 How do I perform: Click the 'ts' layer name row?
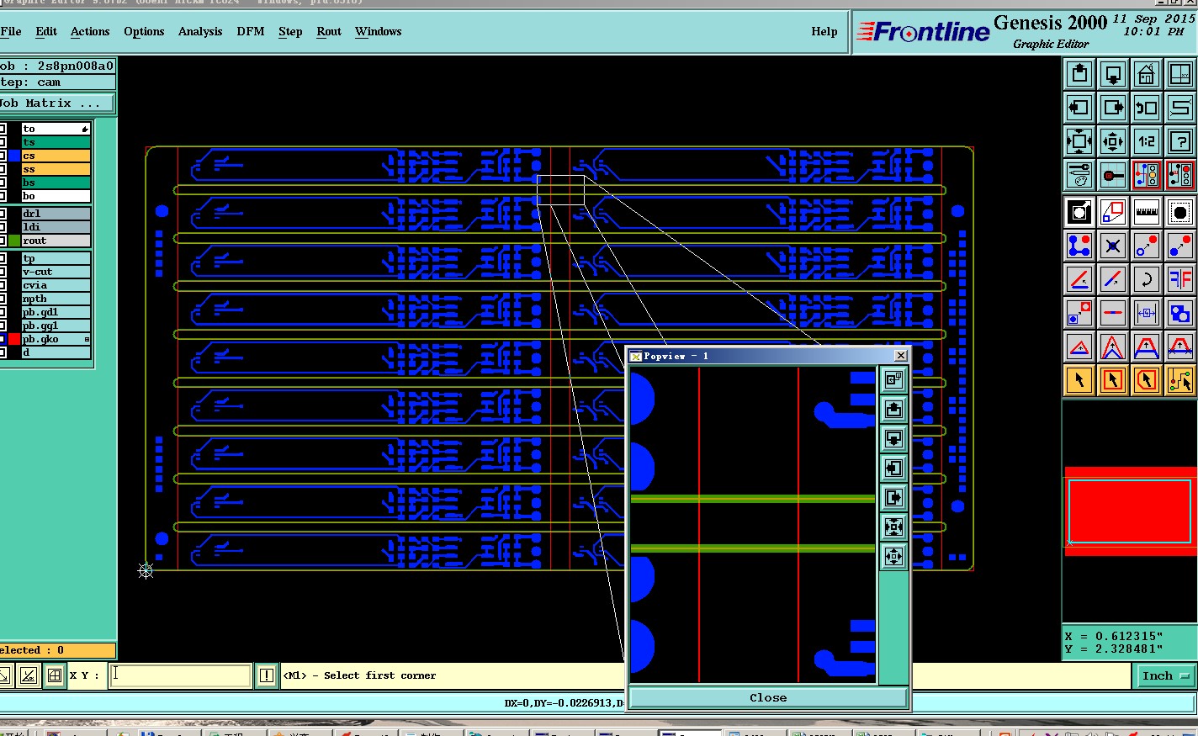tap(56, 142)
